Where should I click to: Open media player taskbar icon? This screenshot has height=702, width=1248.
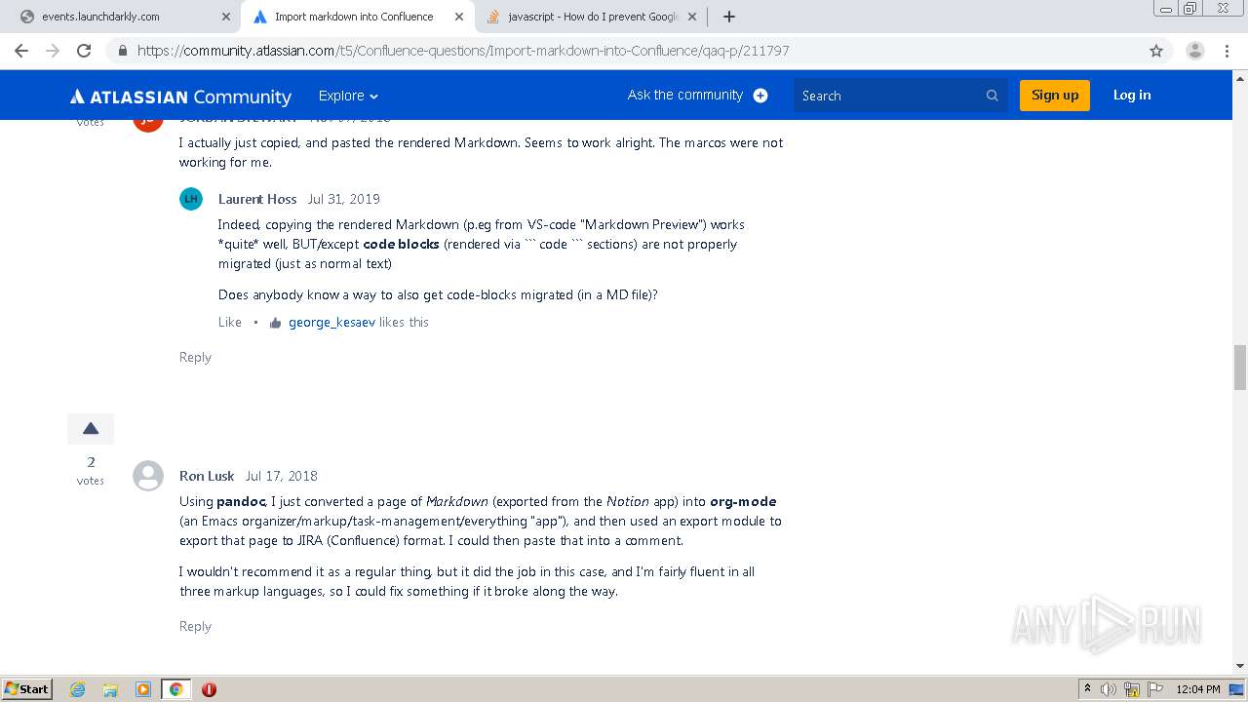tap(143, 689)
